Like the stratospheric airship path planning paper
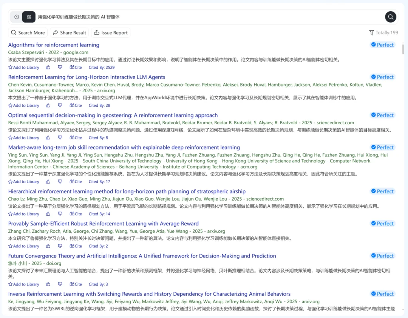408x318 pixels. (48, 214)
